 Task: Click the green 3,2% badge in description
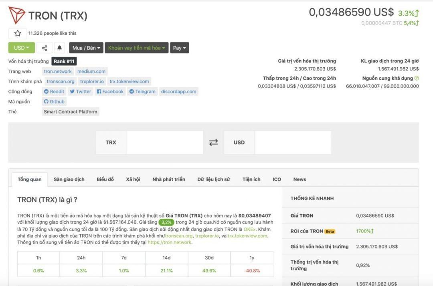166,222
